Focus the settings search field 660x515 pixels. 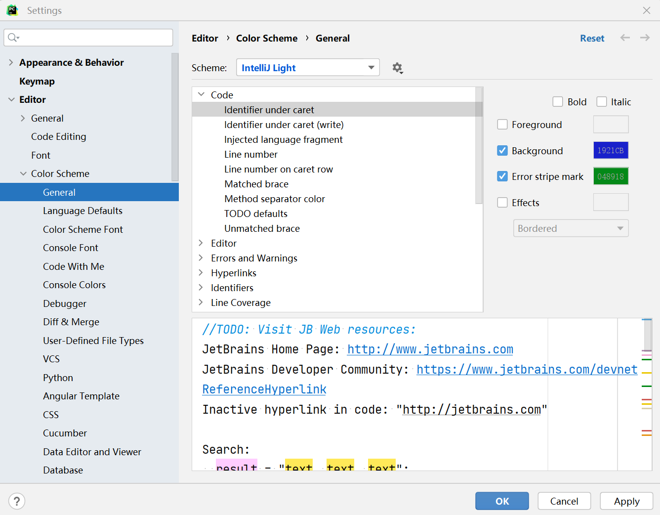(88, 38)
